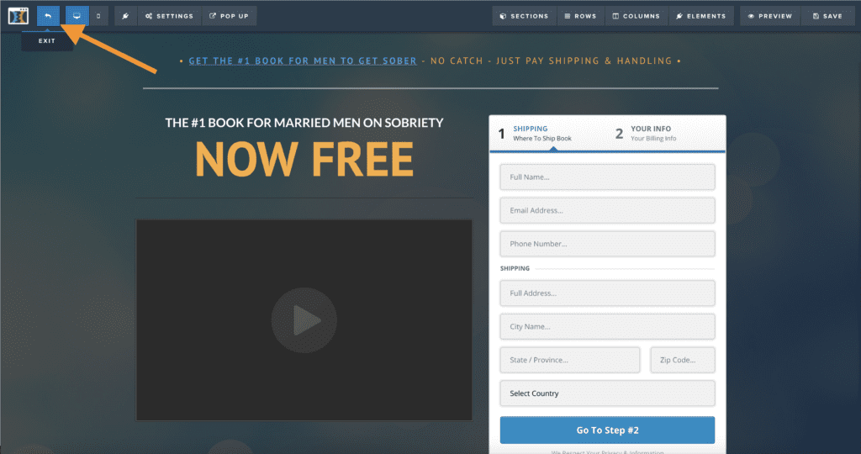Select the Married Men On Sobriety subheadline

tap(304, 123)
